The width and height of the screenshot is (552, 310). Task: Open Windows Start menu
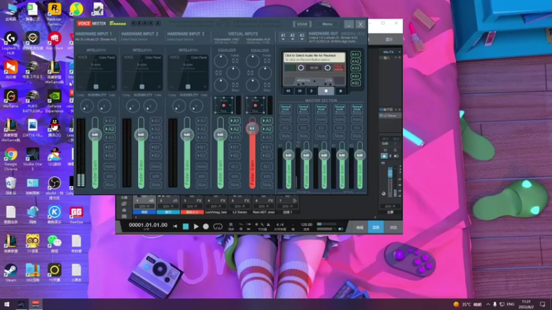pyautogui.click(x=7, y=304)
